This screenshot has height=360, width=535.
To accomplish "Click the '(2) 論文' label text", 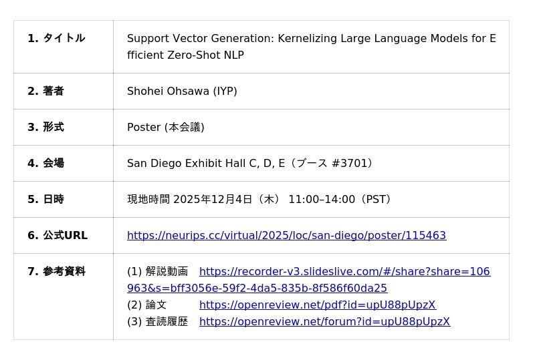I will click(x=147, y=305).
